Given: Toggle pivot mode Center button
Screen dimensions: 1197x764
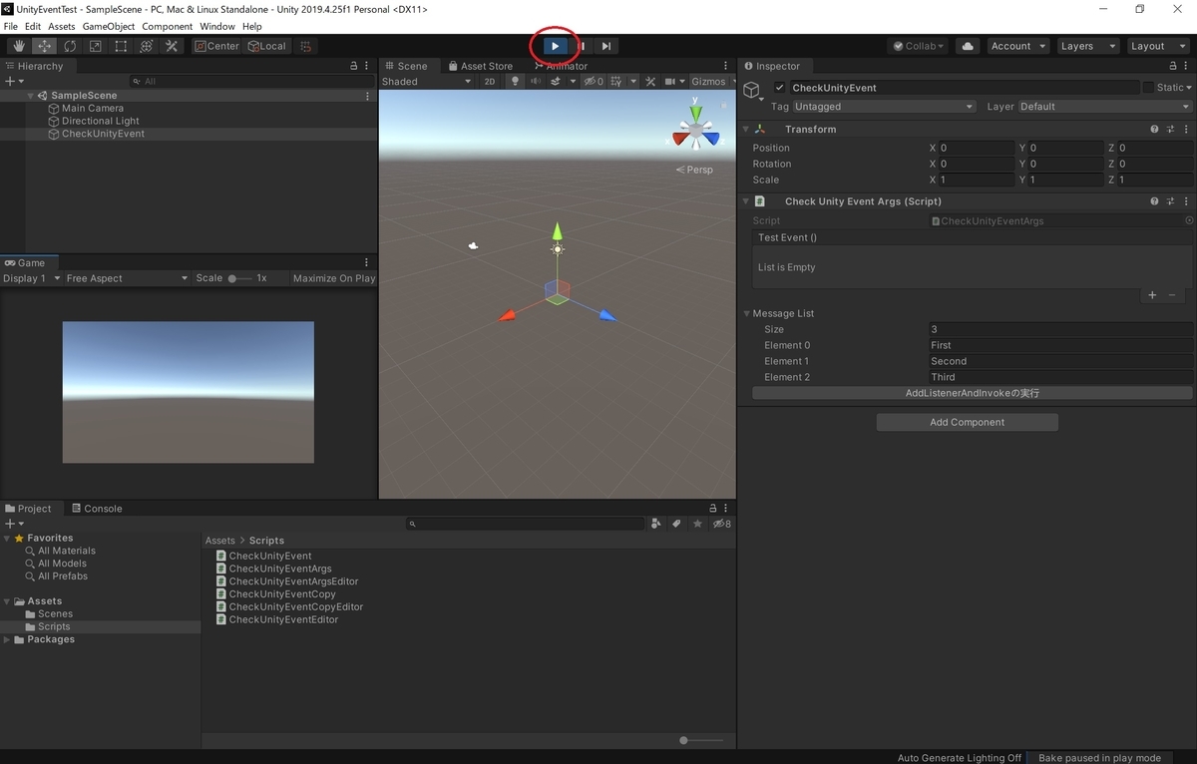Looking at the screenshot, I should pos(216,46).
